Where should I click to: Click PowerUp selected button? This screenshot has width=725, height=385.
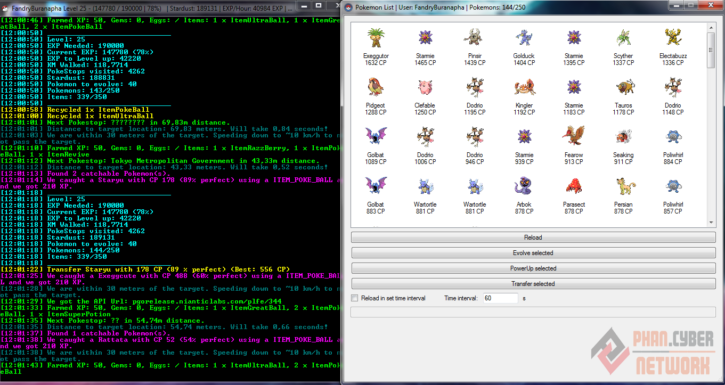(x=533, y=268)
